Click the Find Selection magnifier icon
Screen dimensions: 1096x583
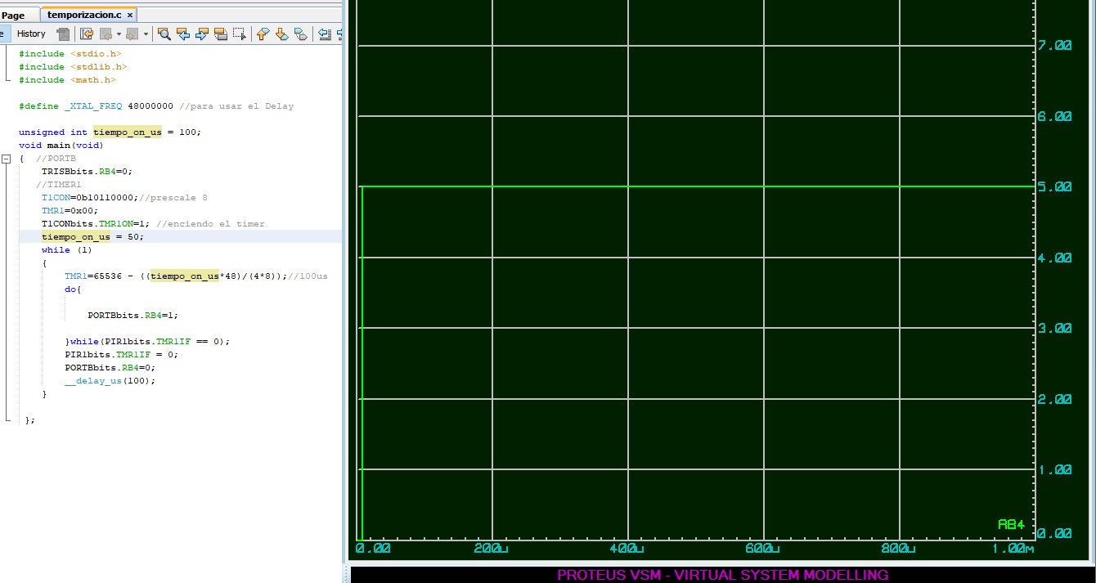click(164, 34)
